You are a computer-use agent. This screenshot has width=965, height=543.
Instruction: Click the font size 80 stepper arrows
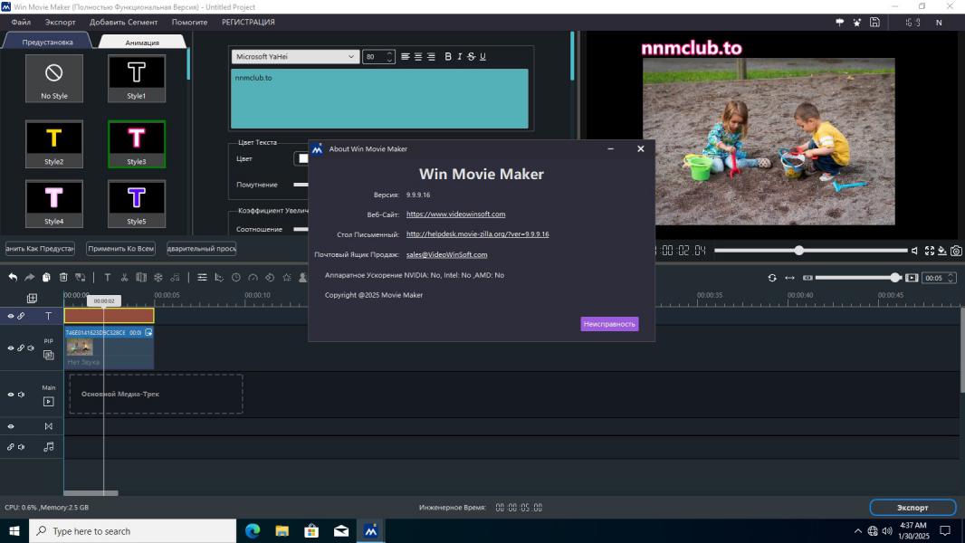pyautogui.click(x=389, y=57)
